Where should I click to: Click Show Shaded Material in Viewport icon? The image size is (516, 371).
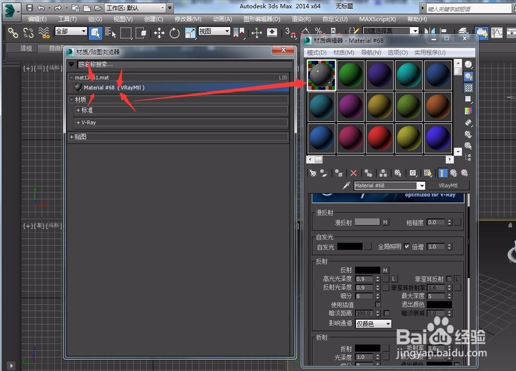(x=428, y=173)
